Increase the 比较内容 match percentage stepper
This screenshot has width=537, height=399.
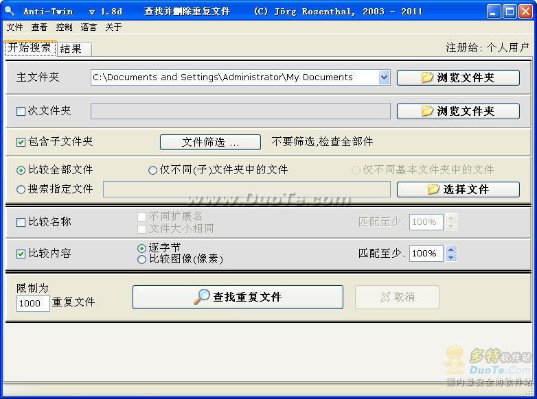[x=451, y=250]
